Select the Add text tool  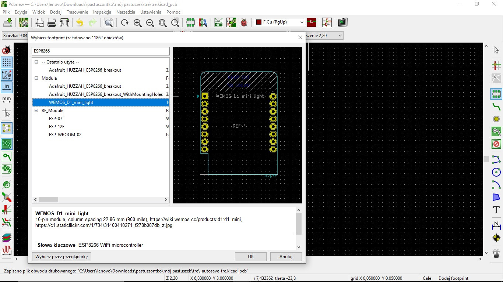pyautogui.click(x=496, y=210)
